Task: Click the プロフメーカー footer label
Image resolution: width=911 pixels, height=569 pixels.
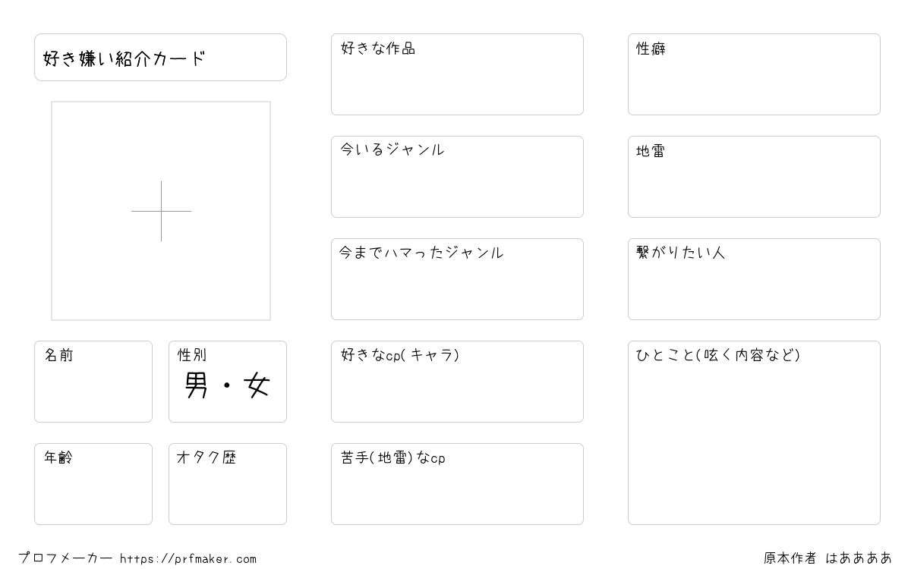Action: pos(65,558)
